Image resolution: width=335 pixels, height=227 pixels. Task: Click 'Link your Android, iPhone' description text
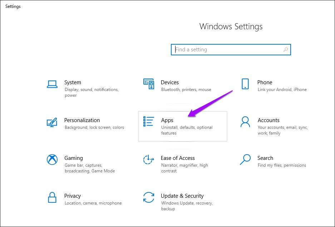282,90
